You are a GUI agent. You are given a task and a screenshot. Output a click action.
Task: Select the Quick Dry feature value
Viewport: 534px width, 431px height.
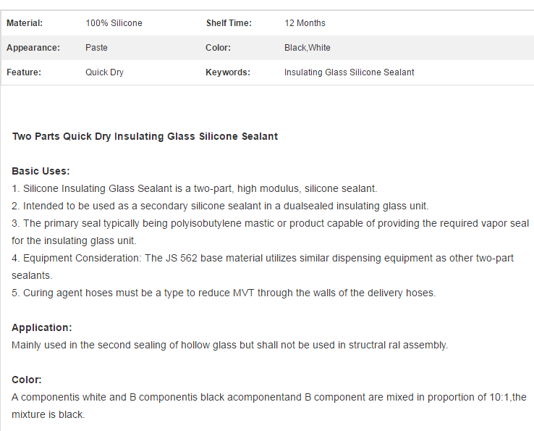104,72
